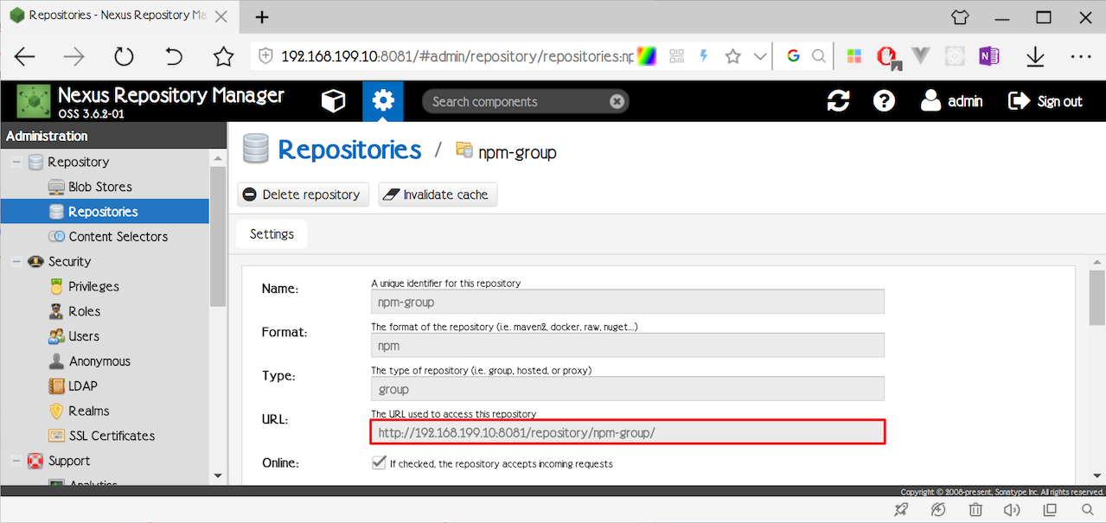Click the zoom magnifier in bottom status bar
The image size is (1106, 523).
click(1088, 510)
